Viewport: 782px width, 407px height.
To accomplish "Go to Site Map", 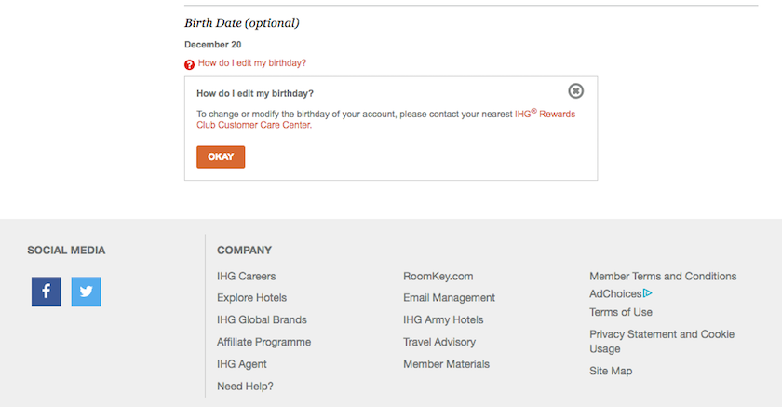I will pos(611,371).
